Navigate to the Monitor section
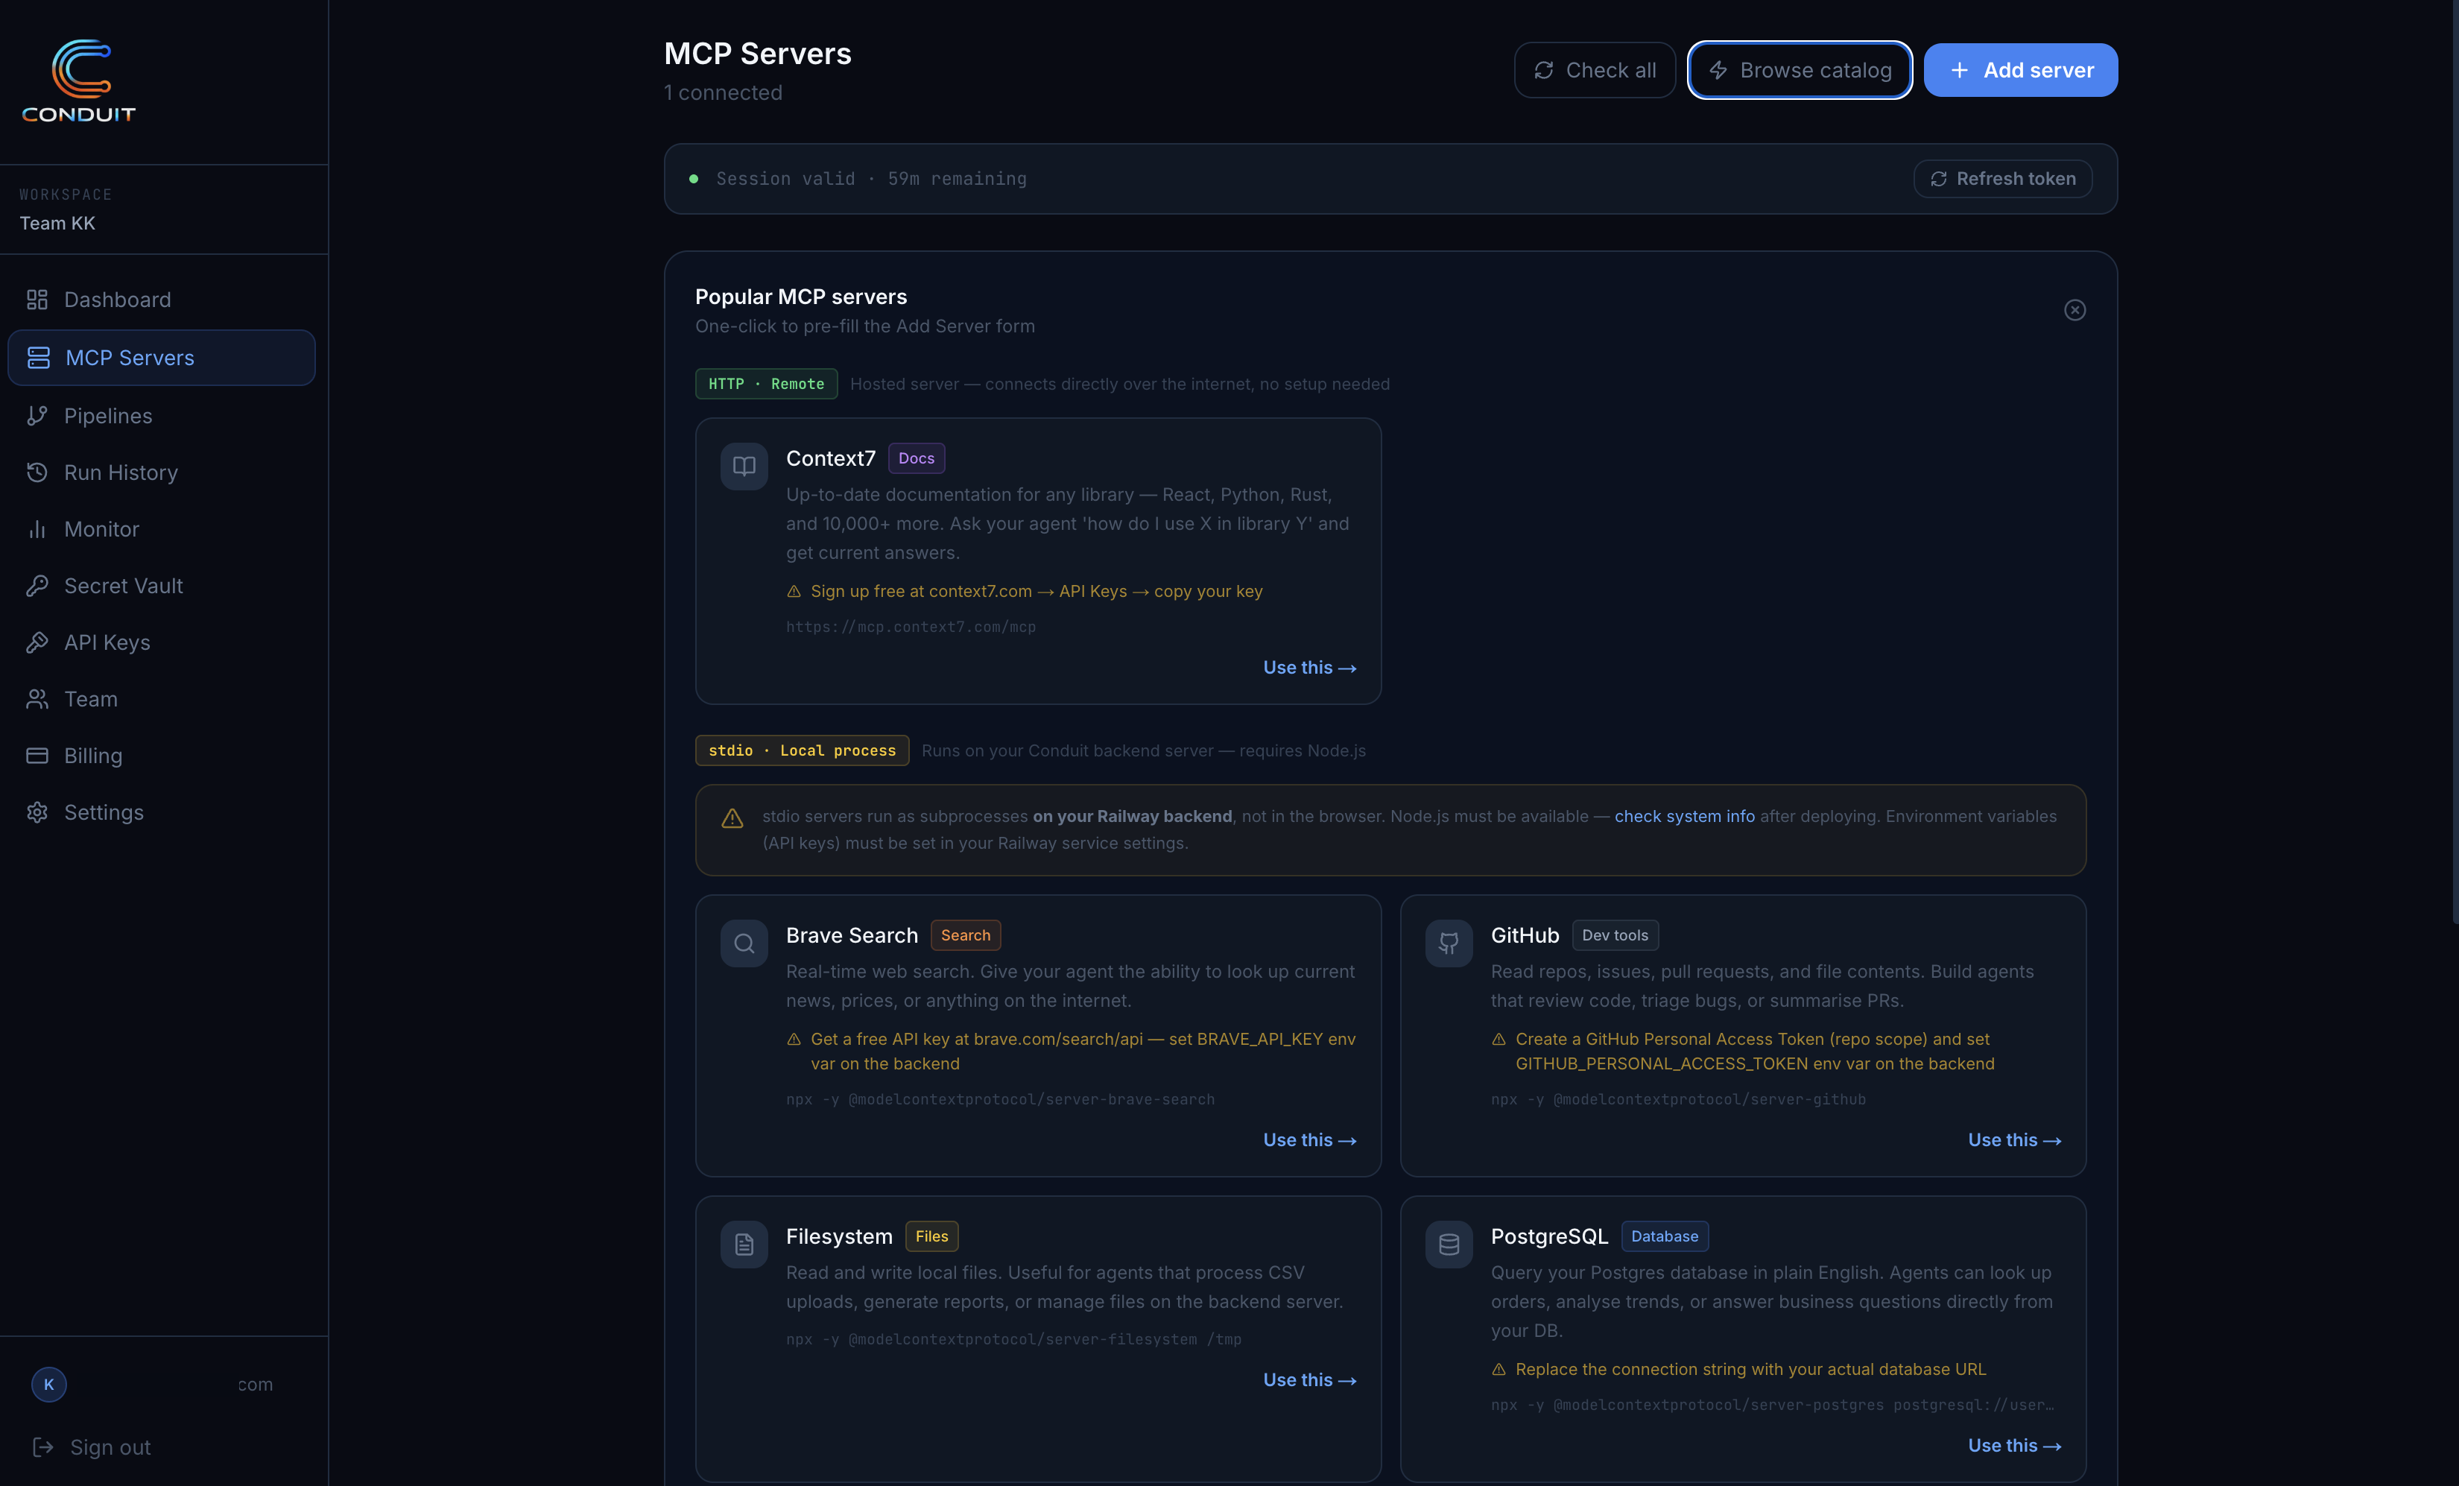Image resolution: width=2459 pixels, height=1486 pixels. pos(101,529)
